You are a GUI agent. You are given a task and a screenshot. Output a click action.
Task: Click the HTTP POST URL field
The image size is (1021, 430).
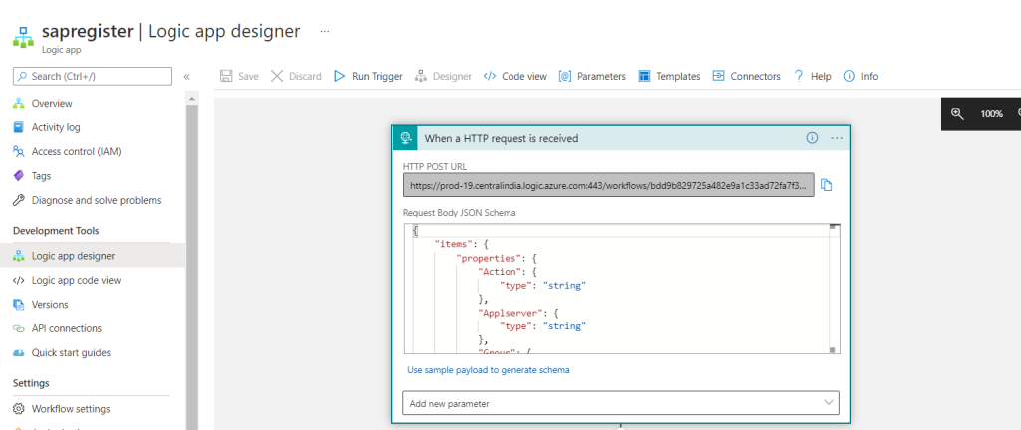click(608, 185)
